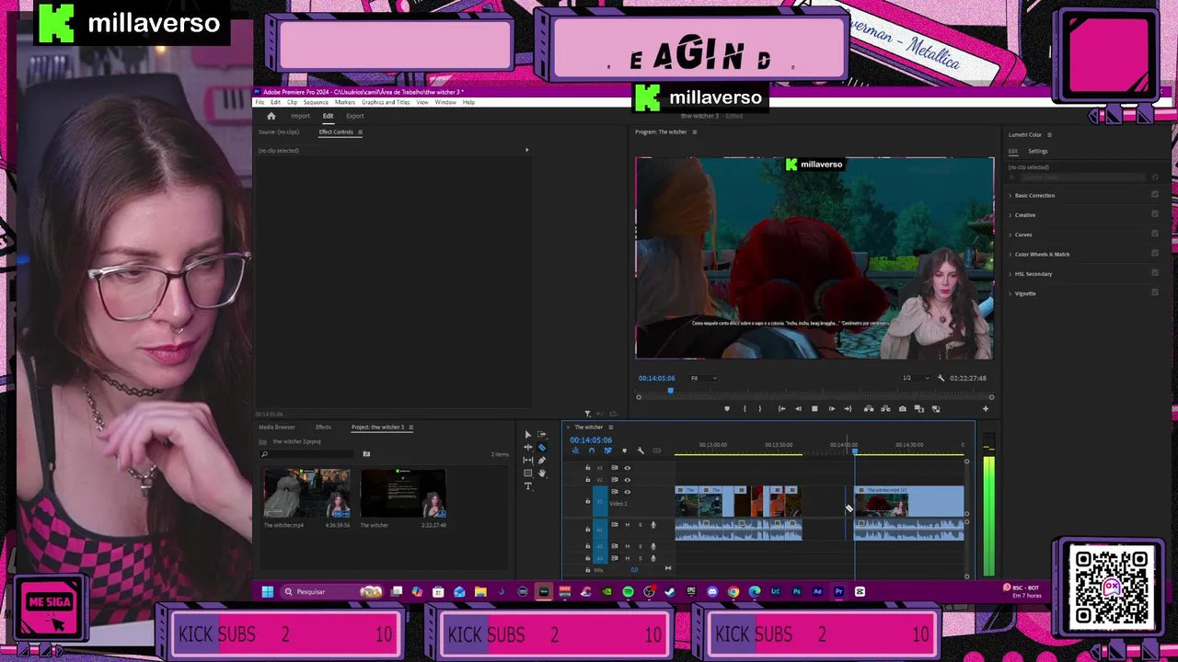Solo audio track A1
Image resolution: width=1178 pixels, height=662 pixels.
tap(641, 525)
